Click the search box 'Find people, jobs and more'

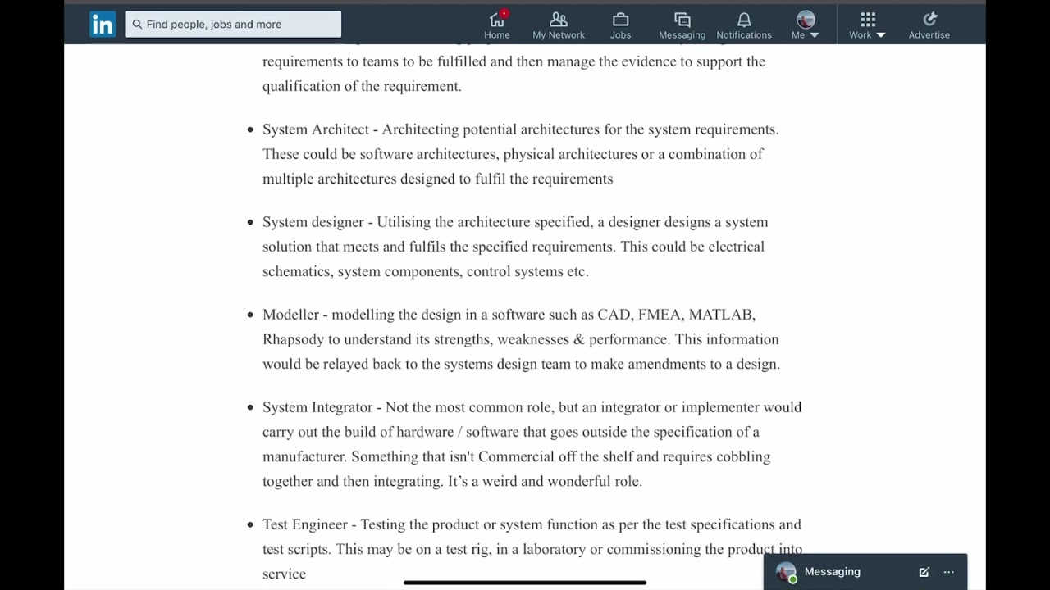[x=233, y=25]
